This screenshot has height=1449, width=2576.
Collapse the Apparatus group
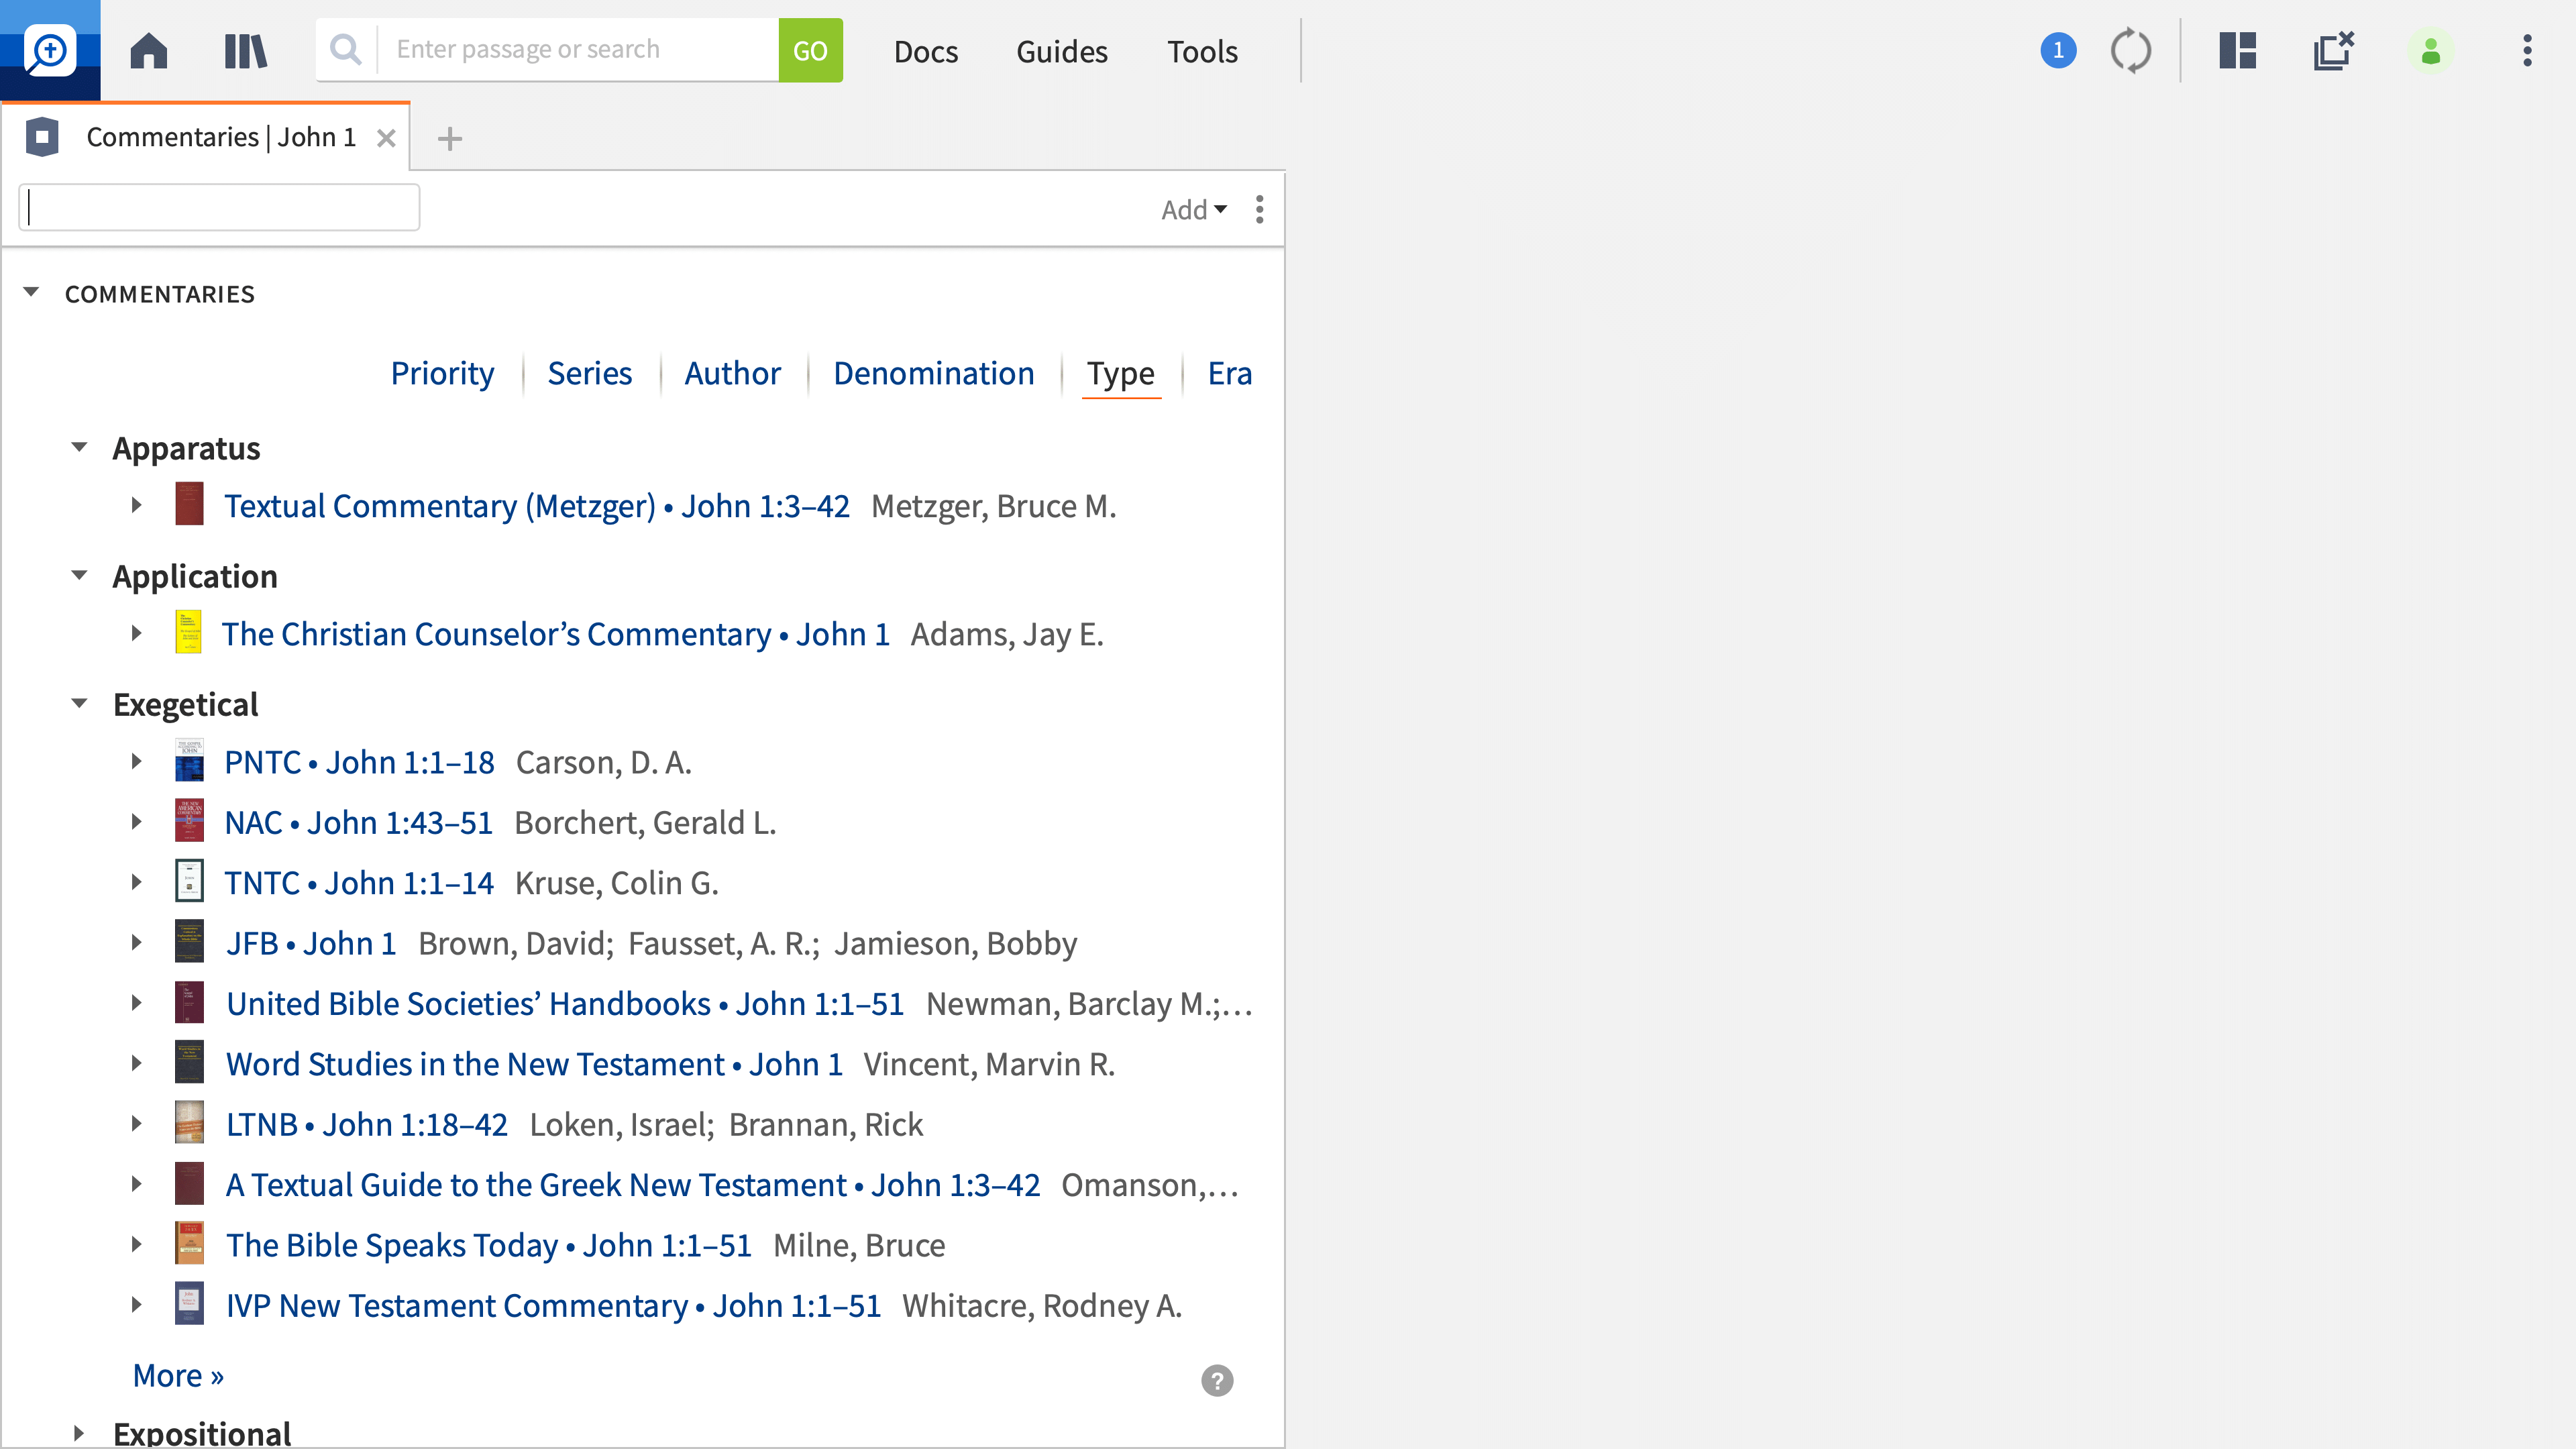(x=80, y=447)
